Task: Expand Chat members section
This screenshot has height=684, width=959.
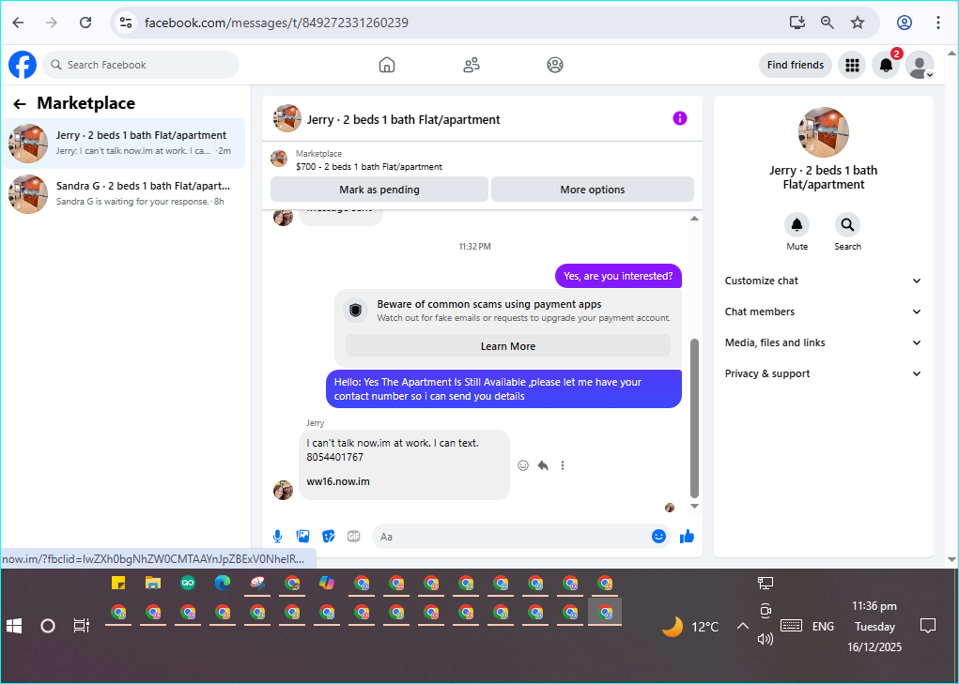Action: point(823,312)
